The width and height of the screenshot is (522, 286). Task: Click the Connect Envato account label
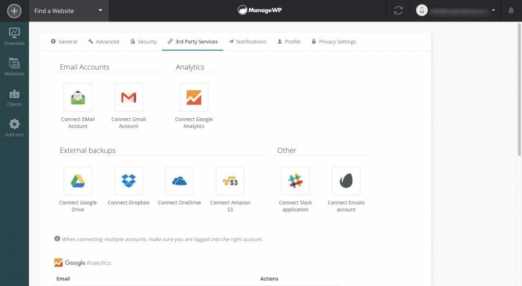(x=346, y=206)
